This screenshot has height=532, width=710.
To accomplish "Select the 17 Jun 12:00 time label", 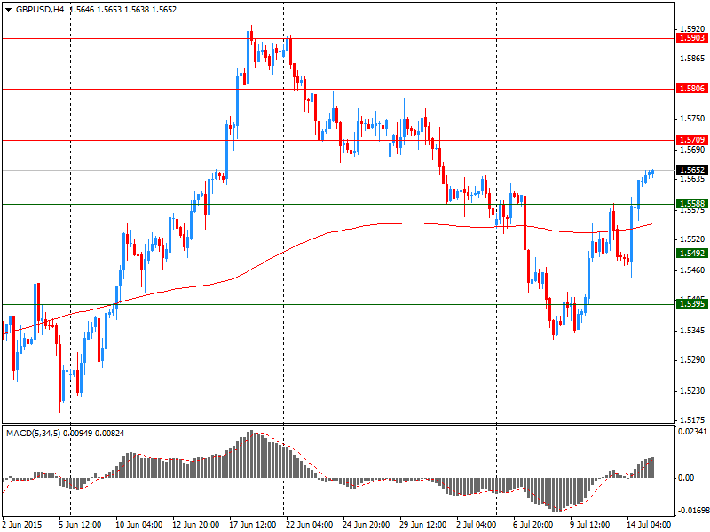I will click(253, 525).
